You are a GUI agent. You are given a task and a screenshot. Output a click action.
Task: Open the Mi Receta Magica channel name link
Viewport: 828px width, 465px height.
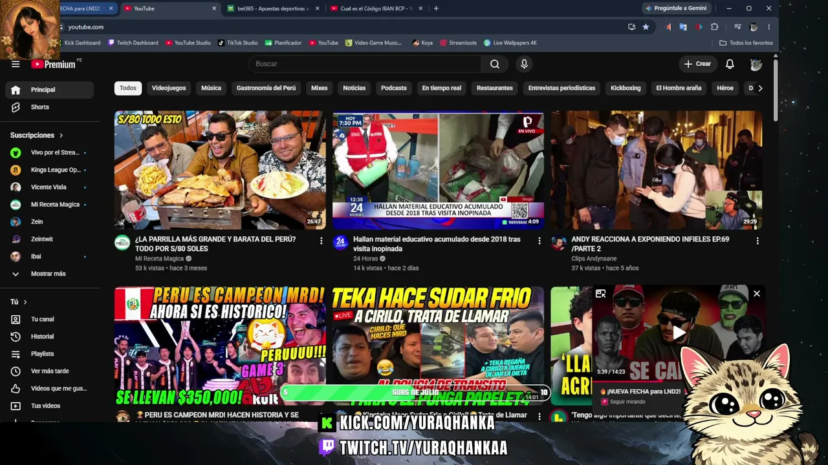159,258
